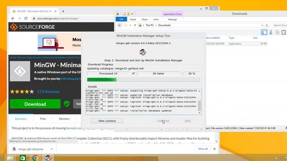Click the Chrome forward arrow
Image resolution: width=287 pixels, height=161 pixels.
(x=19, y=18)
